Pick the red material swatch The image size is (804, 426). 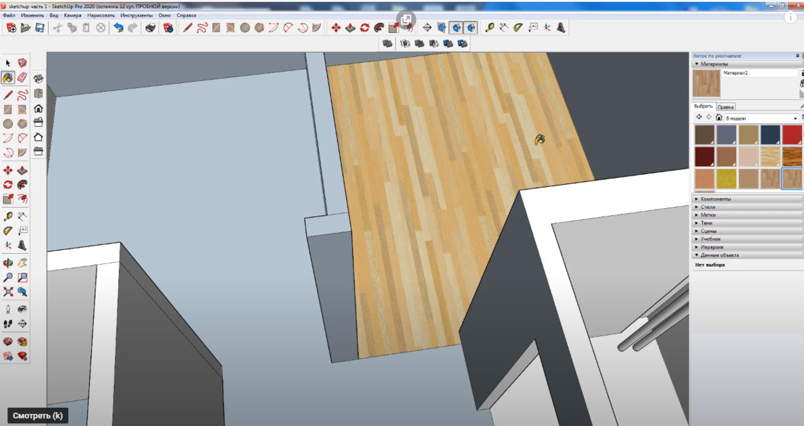[793, 135]
